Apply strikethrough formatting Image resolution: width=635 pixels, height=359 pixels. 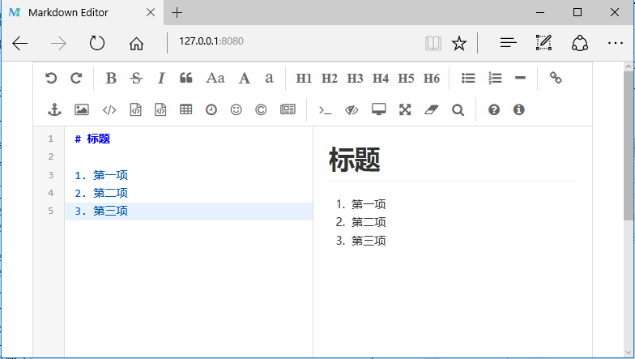[136, 78]
